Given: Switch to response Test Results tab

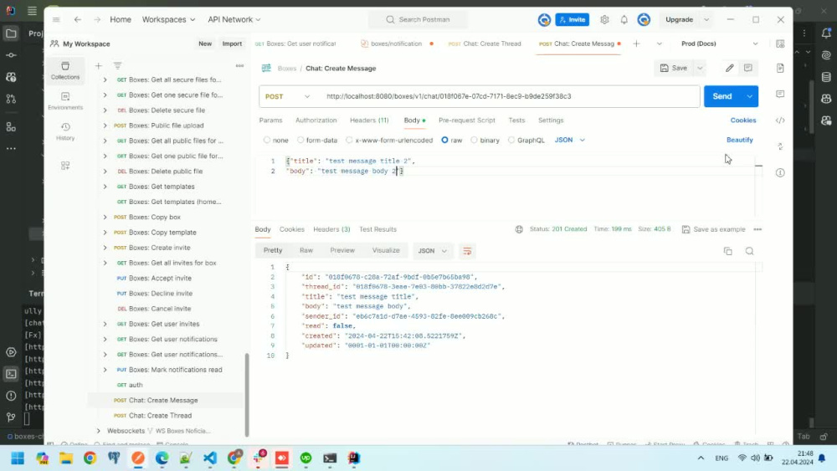Looking at the screenshot, I should click(x=378, y=229).
